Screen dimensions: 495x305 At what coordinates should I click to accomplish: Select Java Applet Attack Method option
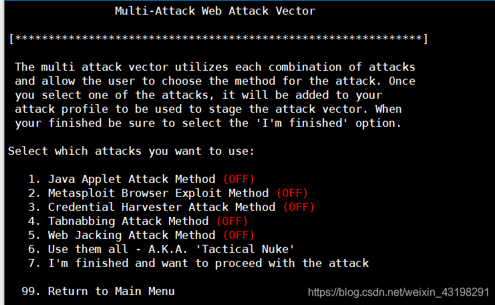[141, 179]
